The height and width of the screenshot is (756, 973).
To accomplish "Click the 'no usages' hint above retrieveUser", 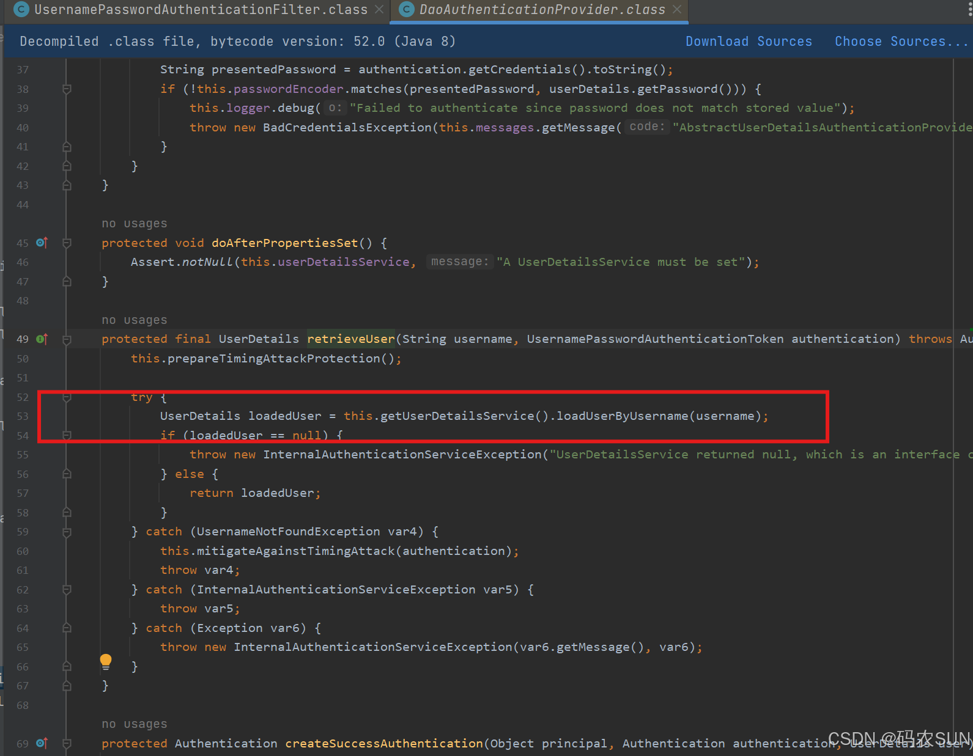I will tap(135, 320).
